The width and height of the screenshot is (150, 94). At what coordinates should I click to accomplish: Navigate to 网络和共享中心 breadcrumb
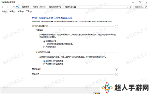[55, 7]
